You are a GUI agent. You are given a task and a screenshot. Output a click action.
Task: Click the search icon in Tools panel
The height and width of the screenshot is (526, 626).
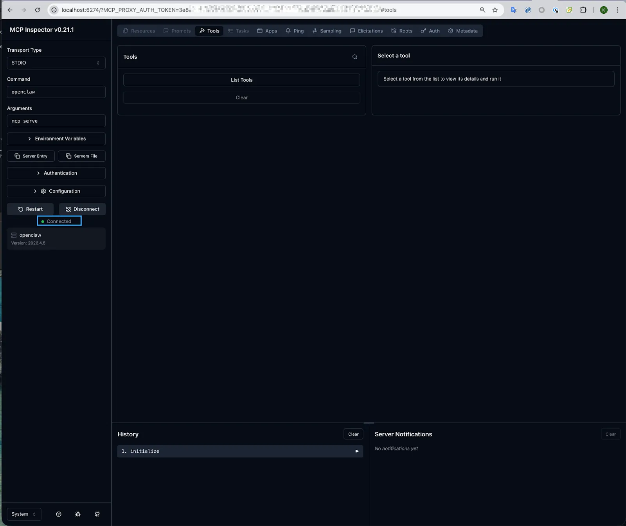[x=354, y=57]
